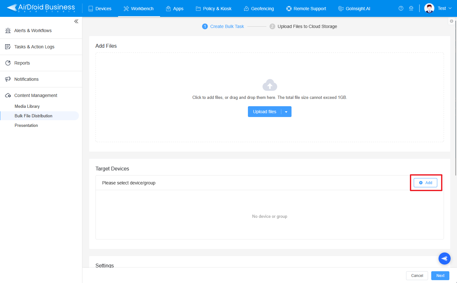The image size is (457, 283).
Task: Click the Next button
Action: (x=440, y=276)
